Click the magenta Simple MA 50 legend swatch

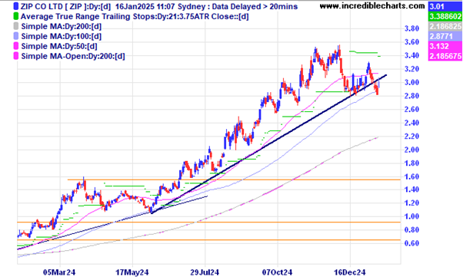16,46
